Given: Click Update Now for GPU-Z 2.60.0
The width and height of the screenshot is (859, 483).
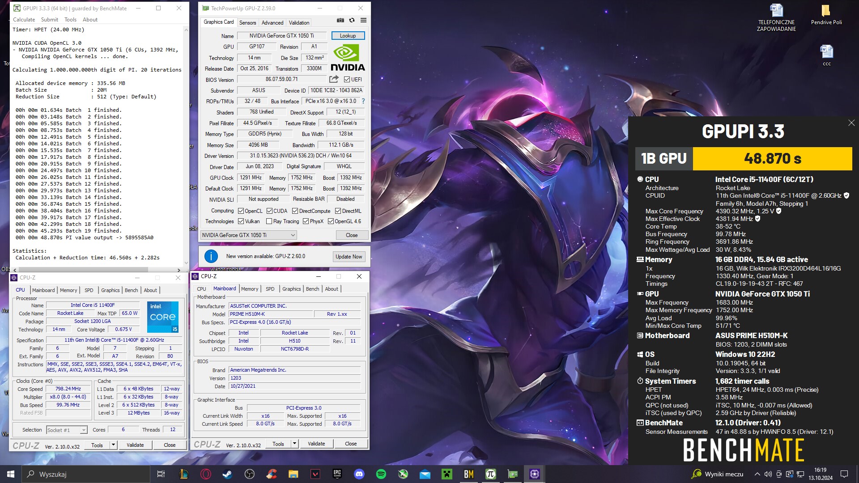Looking at the screenshot, I should coord(349,257).
